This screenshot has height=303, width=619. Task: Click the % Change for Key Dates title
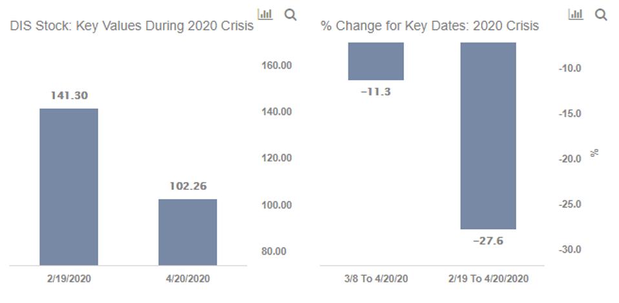tap(429, 26)
